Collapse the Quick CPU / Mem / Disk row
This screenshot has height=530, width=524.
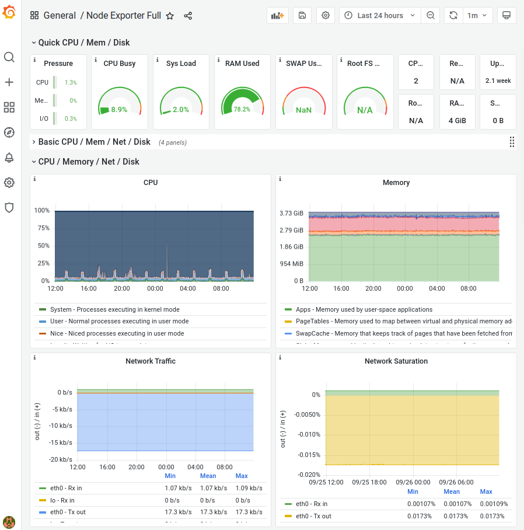[84, 43]
